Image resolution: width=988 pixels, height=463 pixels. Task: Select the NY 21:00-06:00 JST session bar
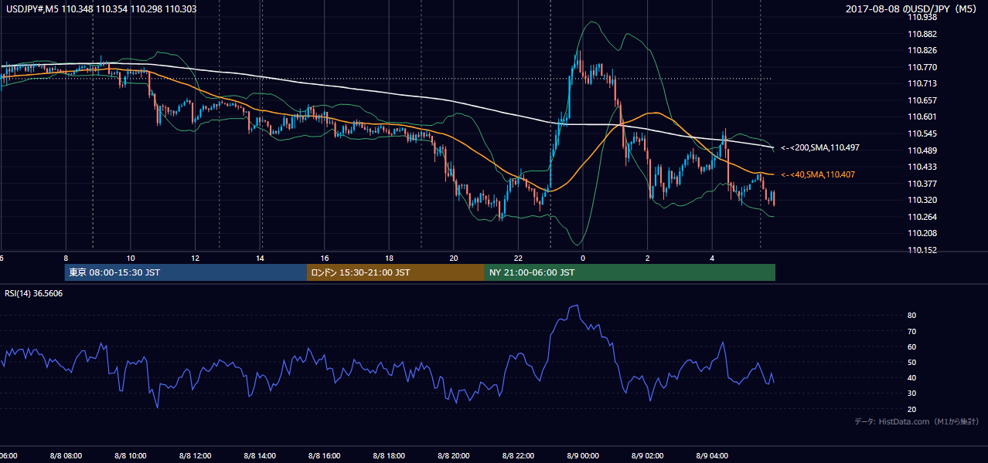tap(629, 272)
